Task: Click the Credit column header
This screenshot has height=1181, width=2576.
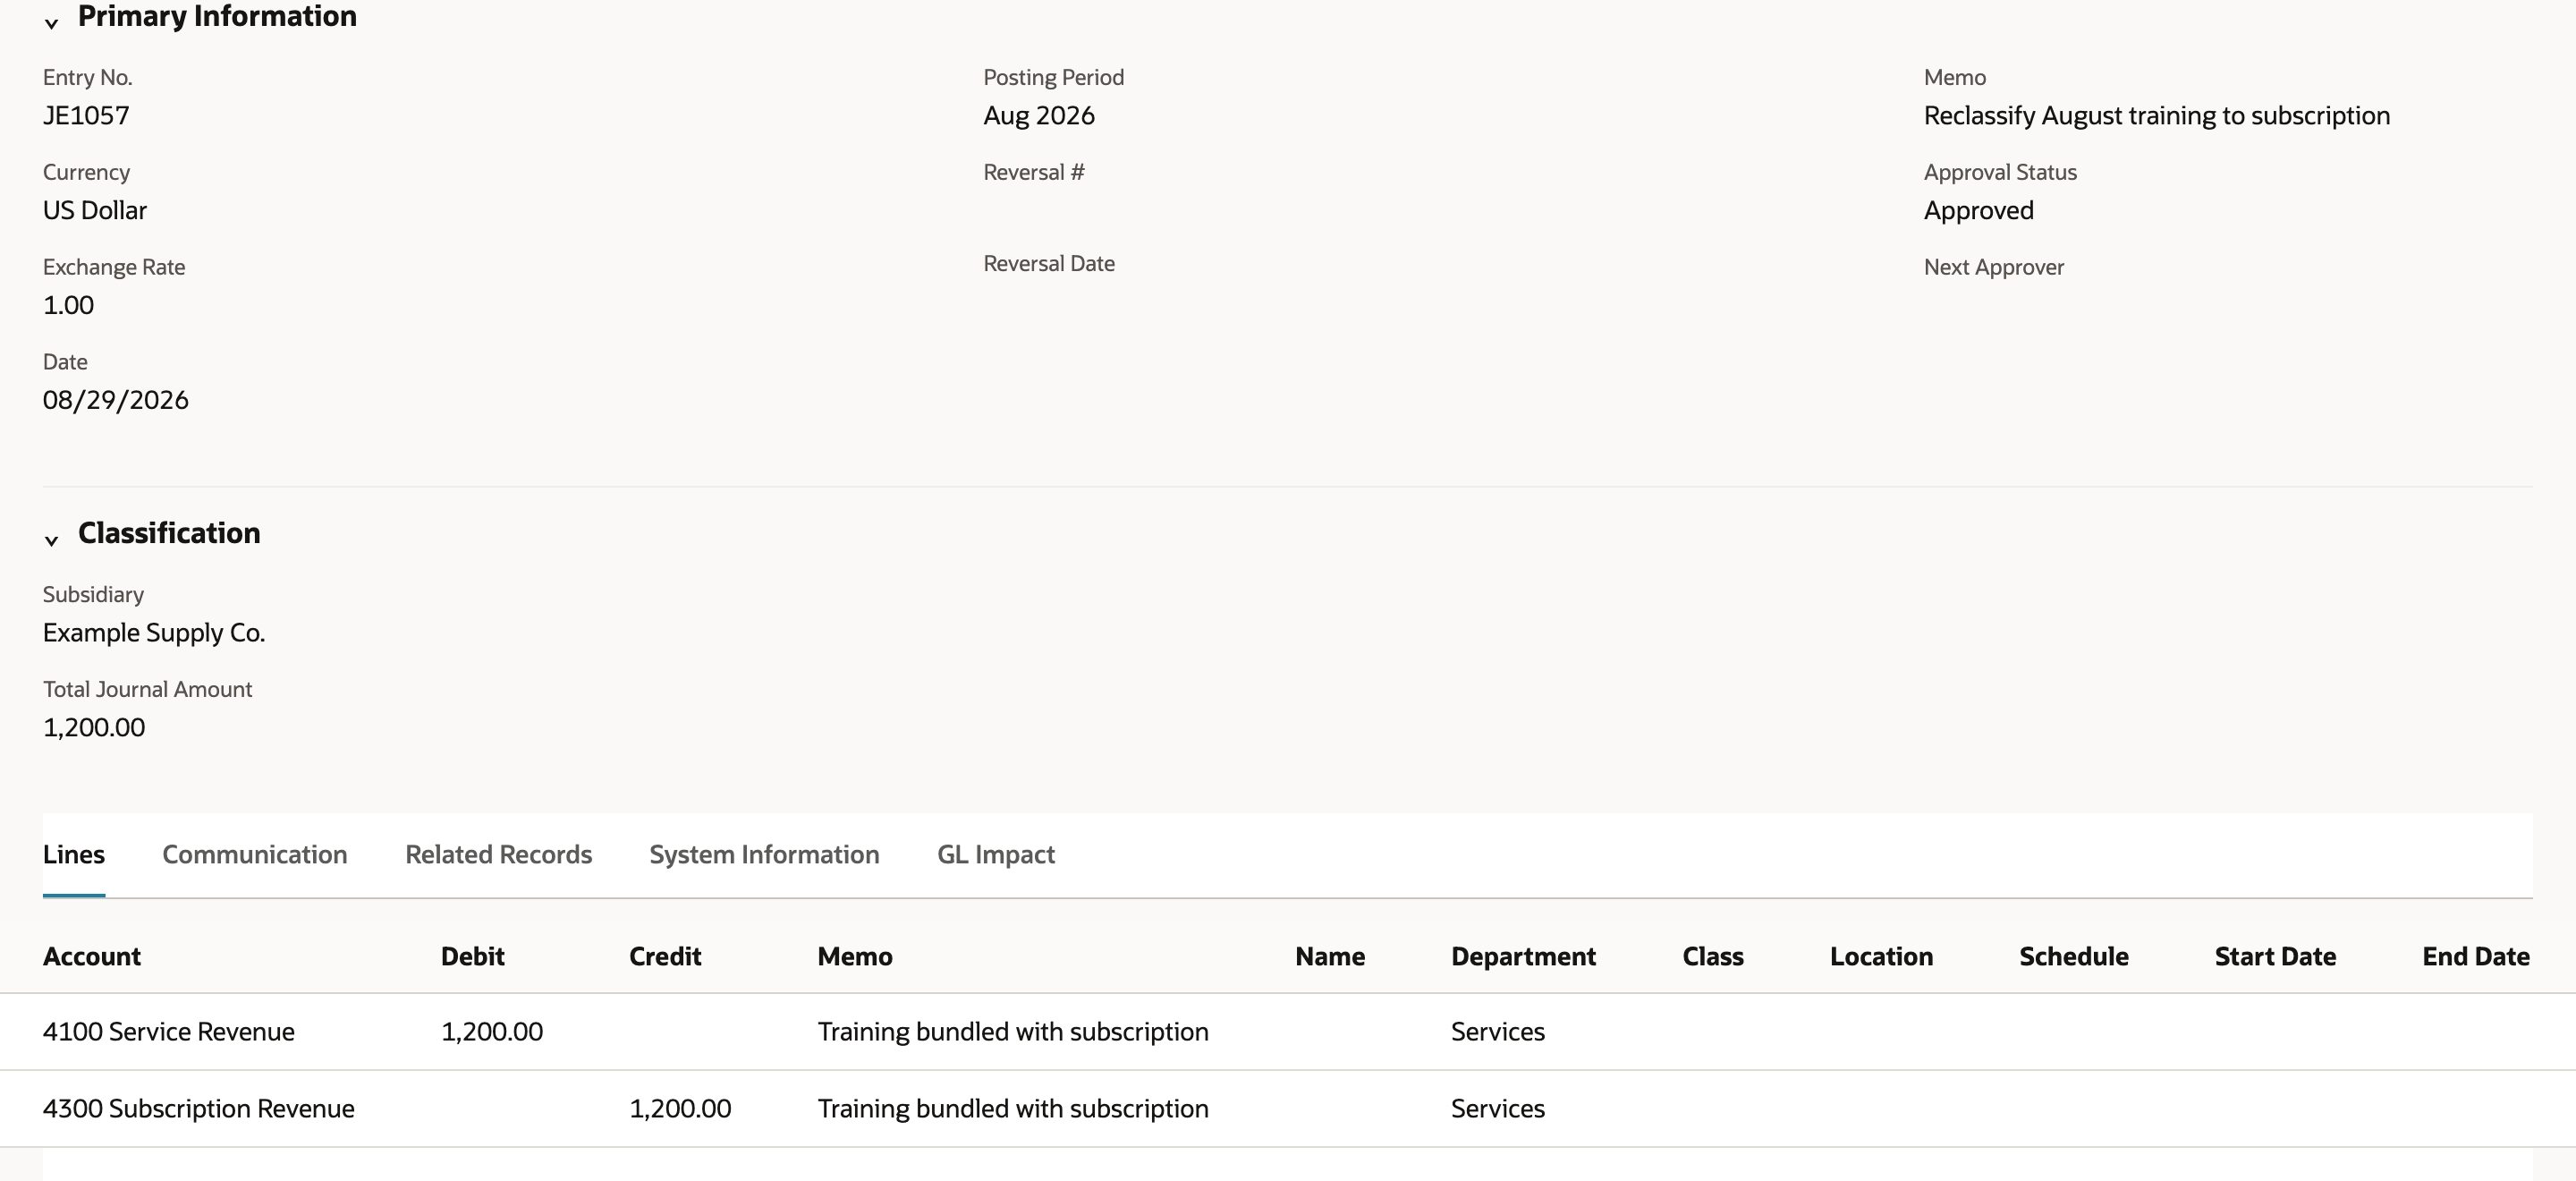Action: [x=665, y=956]
